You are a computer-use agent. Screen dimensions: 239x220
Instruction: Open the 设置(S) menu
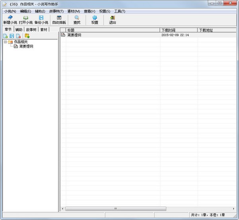(x=104, y=11)
